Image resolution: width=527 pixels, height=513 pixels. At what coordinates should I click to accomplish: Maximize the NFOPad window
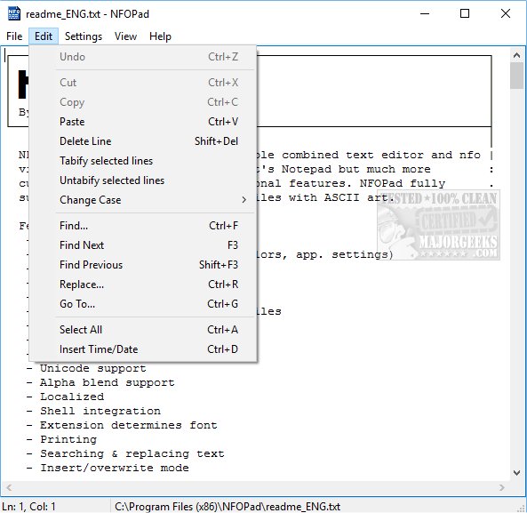(465, 14)
